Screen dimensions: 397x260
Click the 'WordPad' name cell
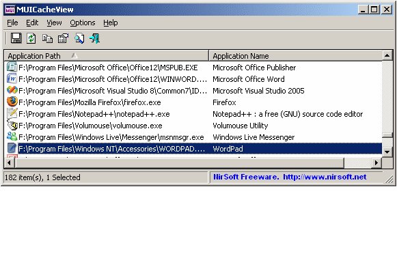click(228, 149)
